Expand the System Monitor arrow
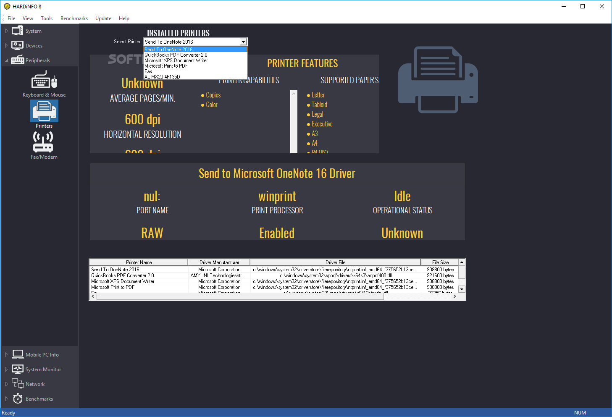The image size is (612, 417). click(x=6, y=370)
